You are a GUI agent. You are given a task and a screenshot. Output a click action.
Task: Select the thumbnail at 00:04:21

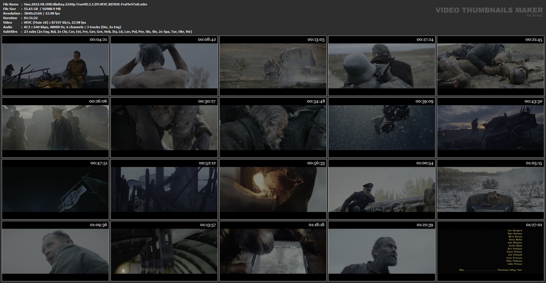(55, 66)
